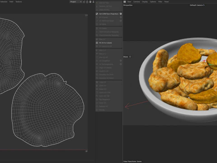
Task: Click the down-arrow icon in UV editor header
Action: [x=94, y=2]
